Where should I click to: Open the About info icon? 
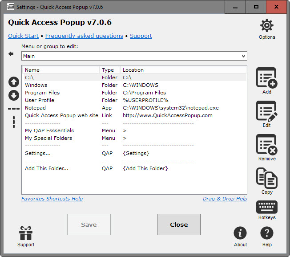(240, 233)
